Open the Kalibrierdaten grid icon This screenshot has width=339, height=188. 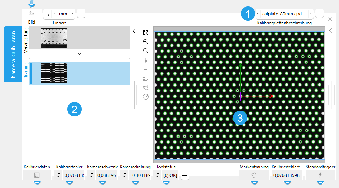coord(37,175)
